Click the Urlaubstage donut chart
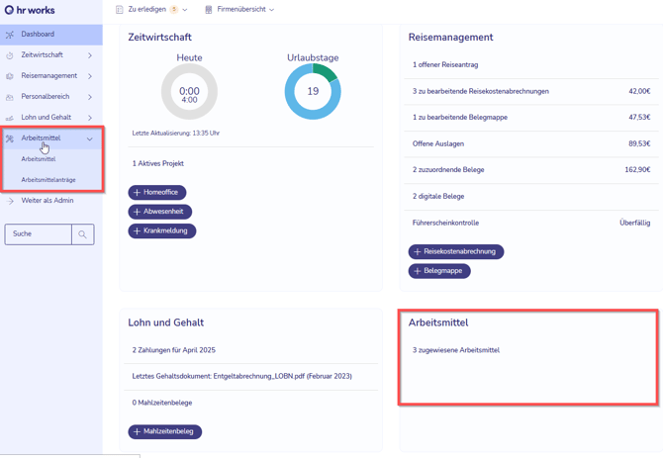The width and height of the screenshot is (663, 458). click(313, 91)
